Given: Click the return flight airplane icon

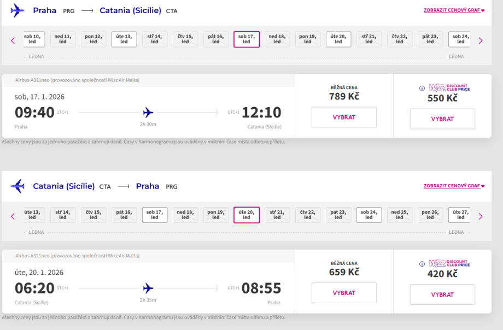Looking at the screenshot, I should 17,186.
